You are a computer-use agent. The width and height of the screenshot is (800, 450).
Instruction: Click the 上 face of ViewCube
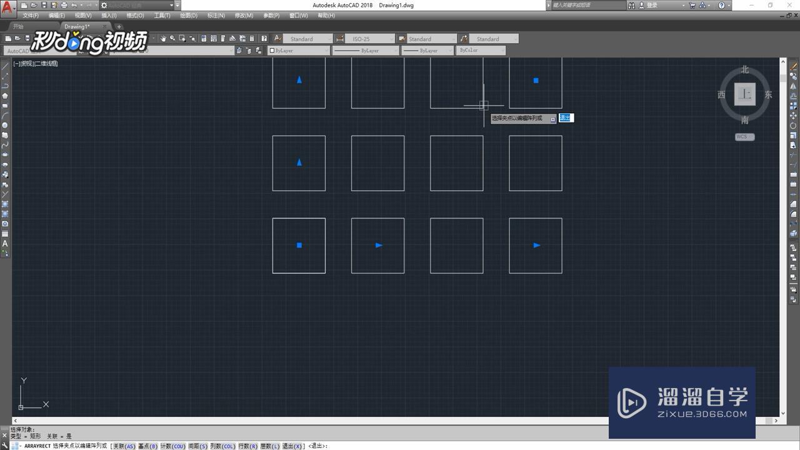(x=745, y=94)
